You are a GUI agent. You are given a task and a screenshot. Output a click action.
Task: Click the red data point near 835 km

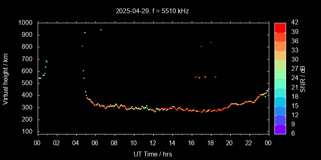click(x=211, y=42)
